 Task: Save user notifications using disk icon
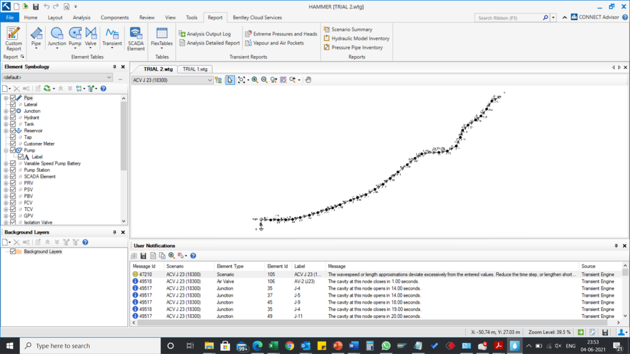[x=144, y=256]
